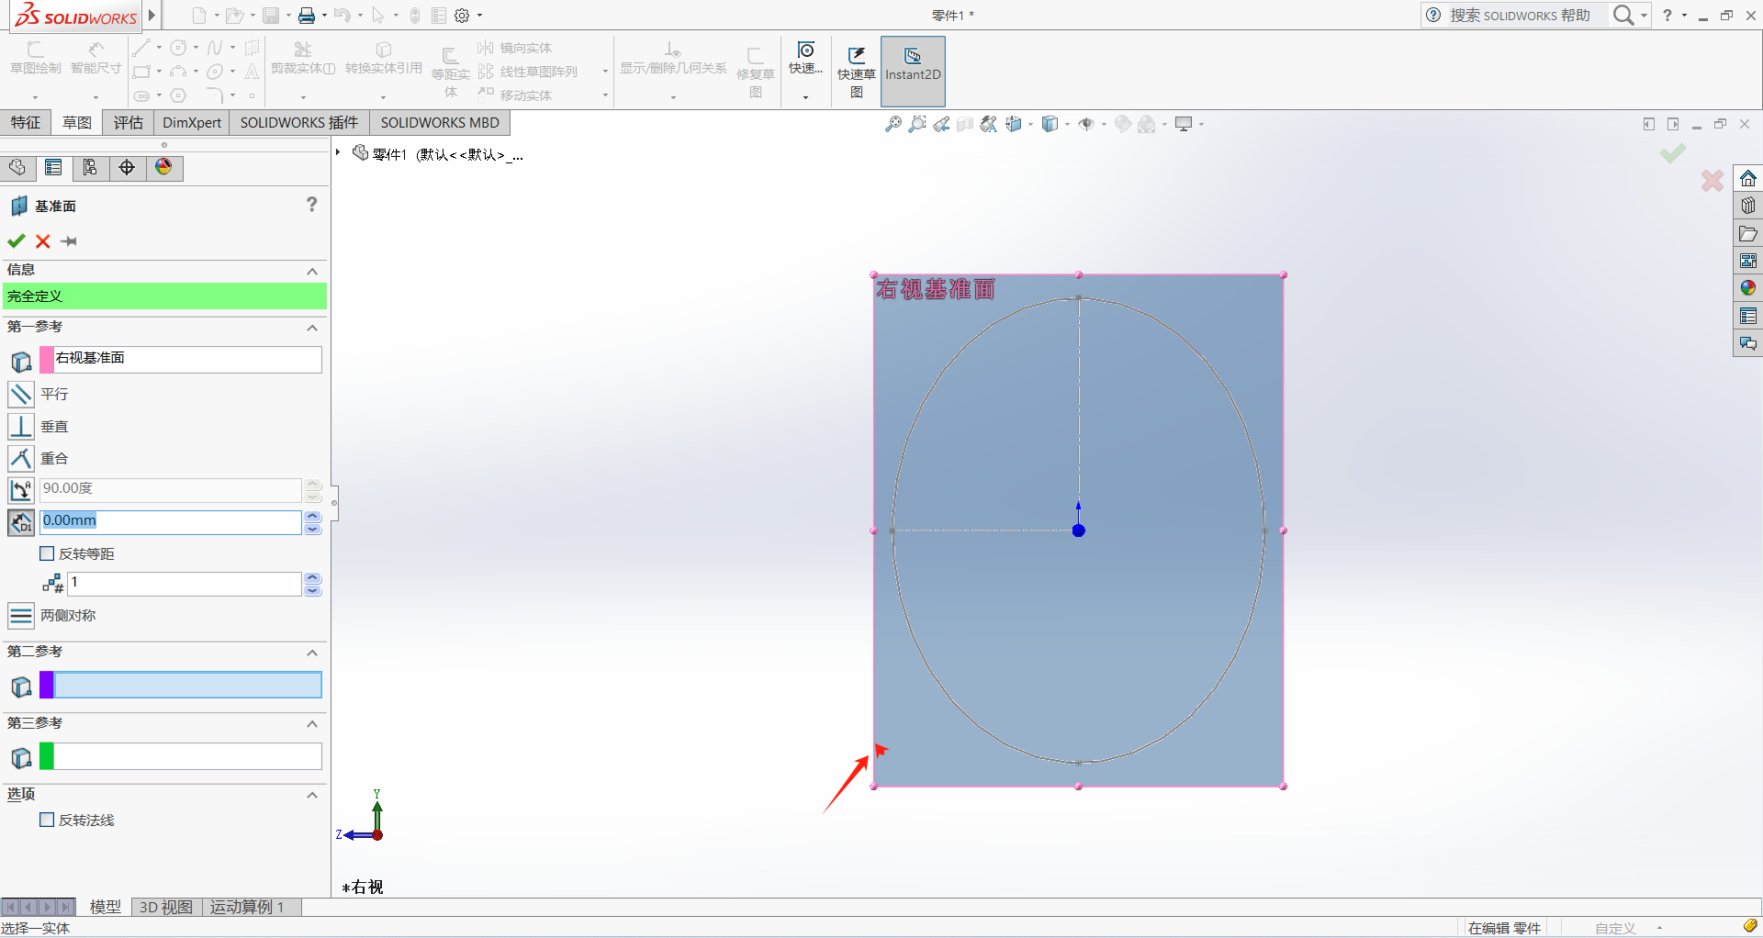Open View Orientation cube icon
1763x938 pixels.
coord(1014,124)
